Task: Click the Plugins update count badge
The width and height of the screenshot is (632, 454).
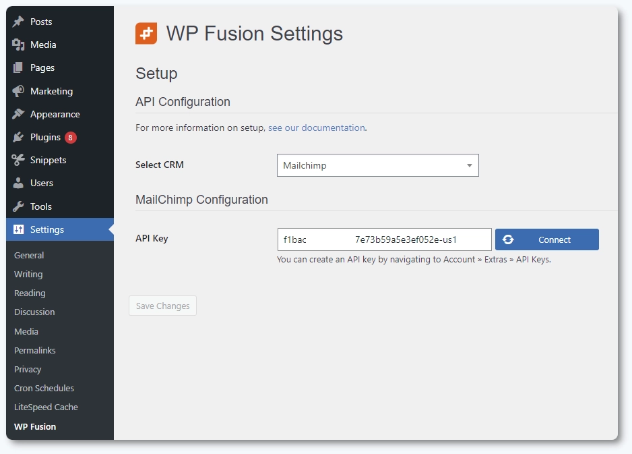Action: tap(71, 137)
